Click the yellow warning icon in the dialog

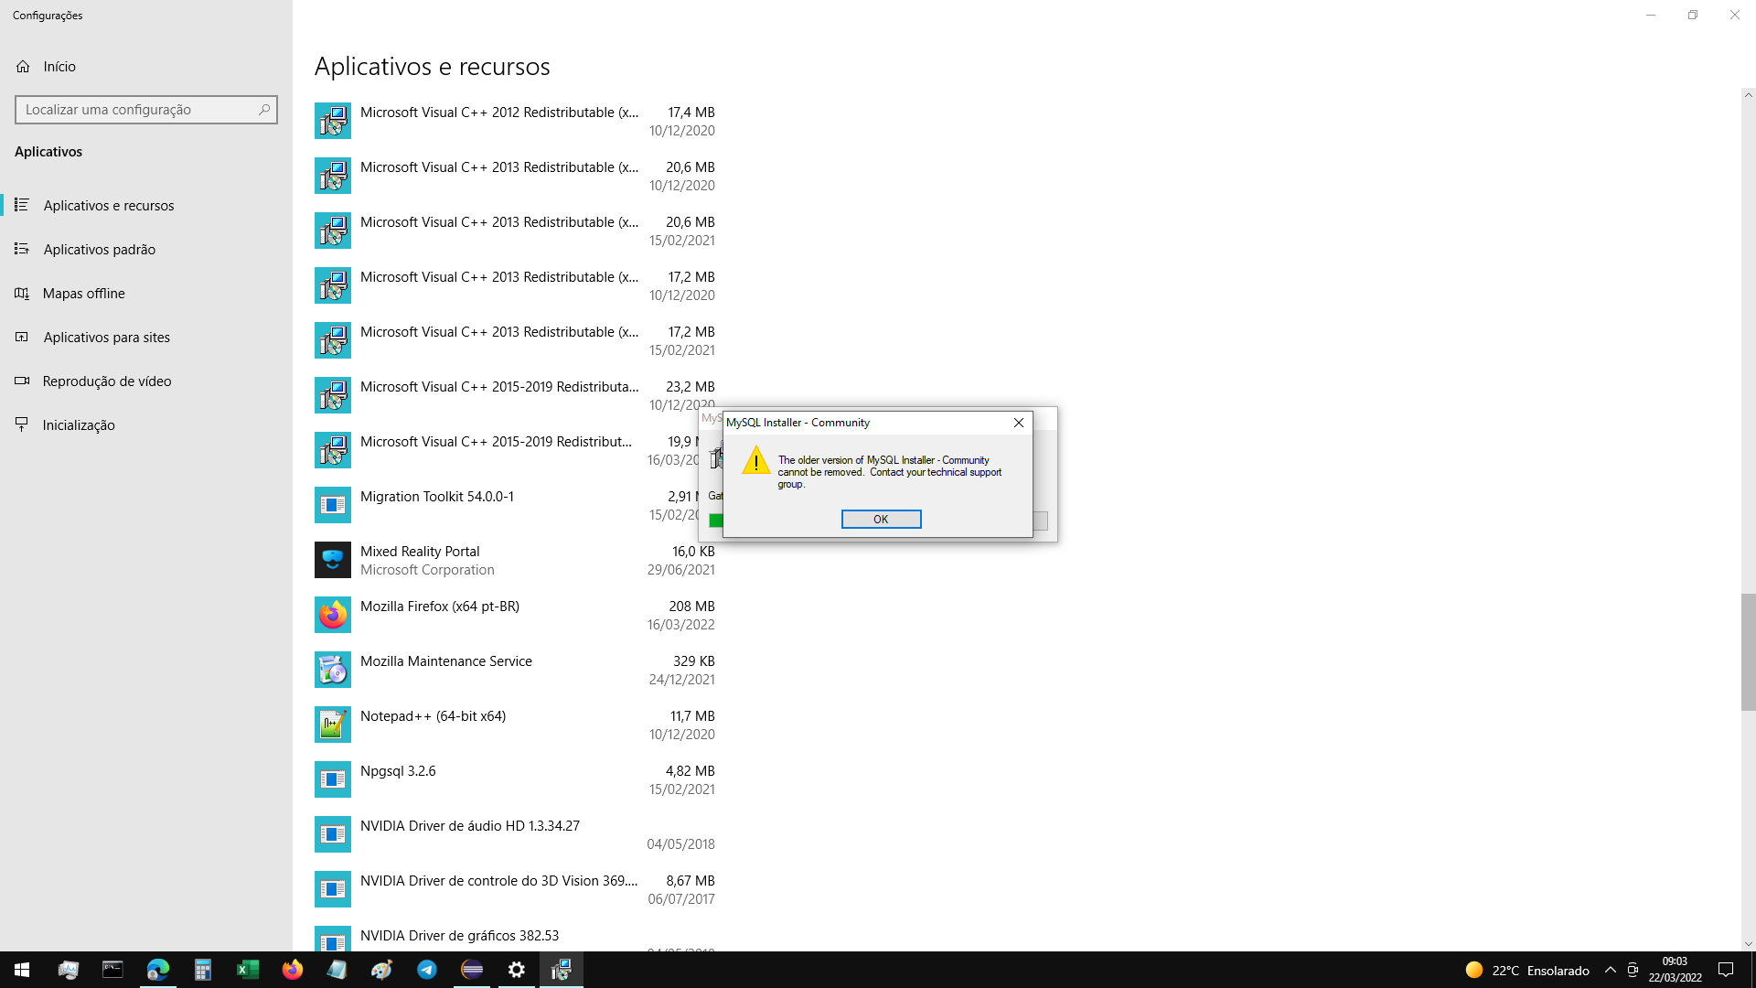755,460
